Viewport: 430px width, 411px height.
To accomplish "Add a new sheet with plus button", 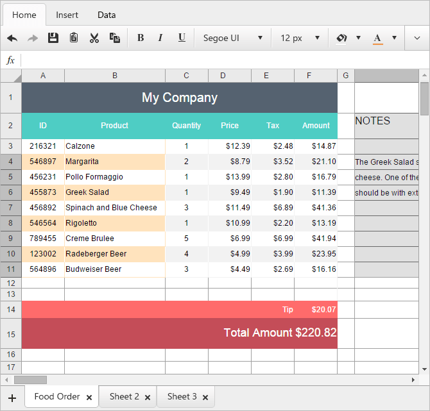I will [12, 398].
